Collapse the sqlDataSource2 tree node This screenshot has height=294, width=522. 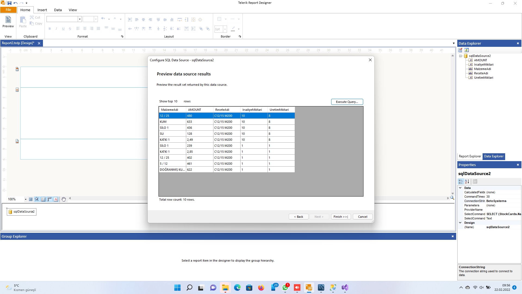point(461,56)
